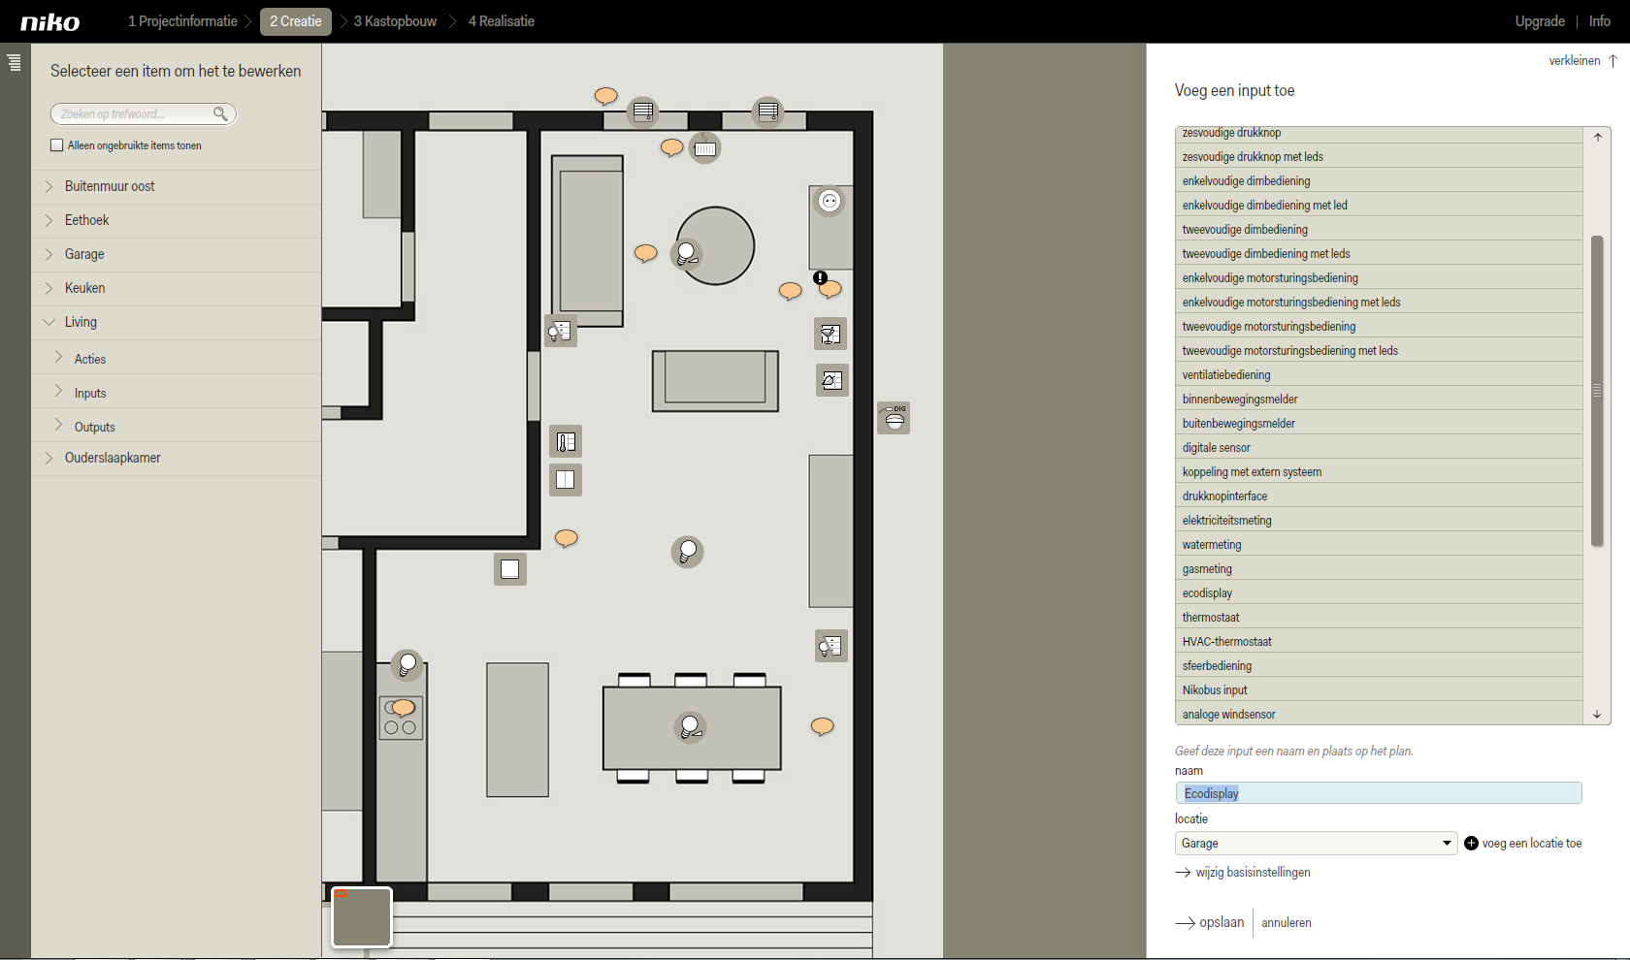The width and height of the screenshot is (1630, 960).
Task: Go to the 4 Realisatie step
Action: (x=502, y=21)
